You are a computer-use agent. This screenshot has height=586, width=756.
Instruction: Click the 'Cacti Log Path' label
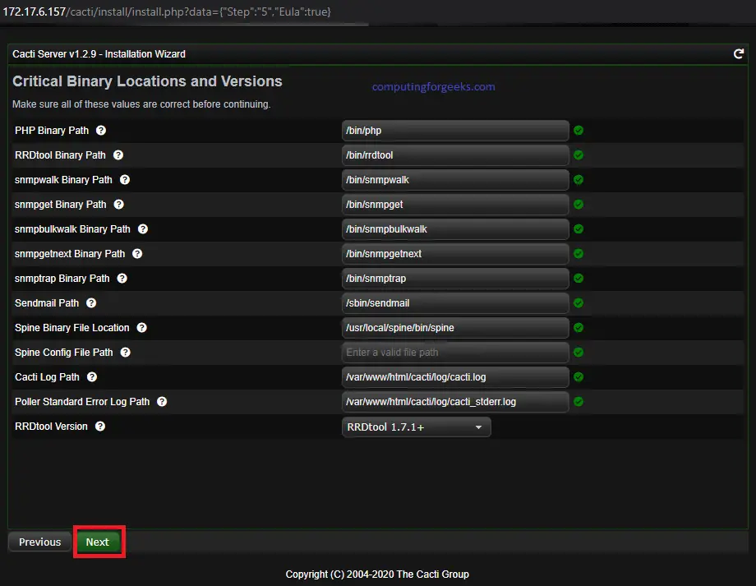(47, 376)
